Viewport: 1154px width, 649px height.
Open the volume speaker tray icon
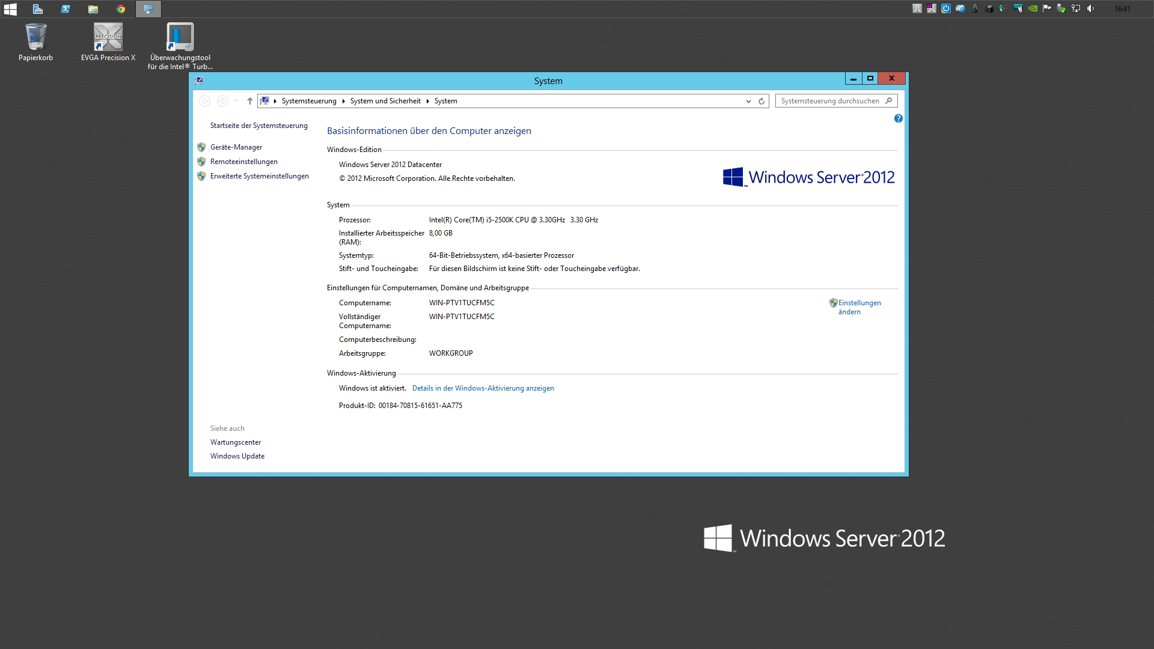point(1090,8)
